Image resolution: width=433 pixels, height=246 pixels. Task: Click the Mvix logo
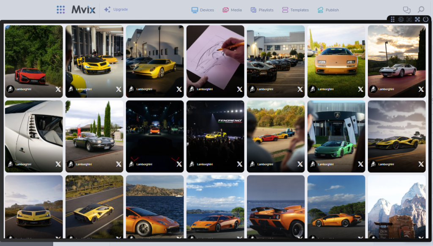point(83,10)
